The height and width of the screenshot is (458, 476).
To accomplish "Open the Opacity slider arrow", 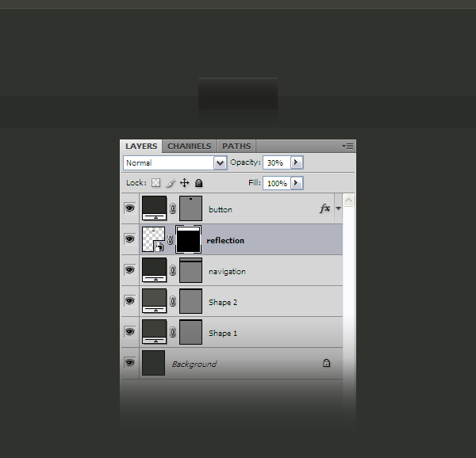I will click(297, 162).
